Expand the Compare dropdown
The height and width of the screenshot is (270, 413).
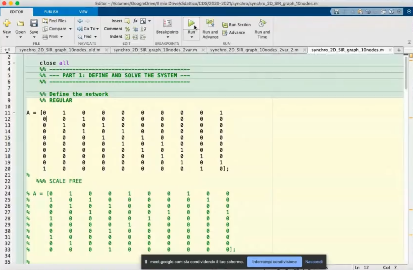(x=70, y=29)
